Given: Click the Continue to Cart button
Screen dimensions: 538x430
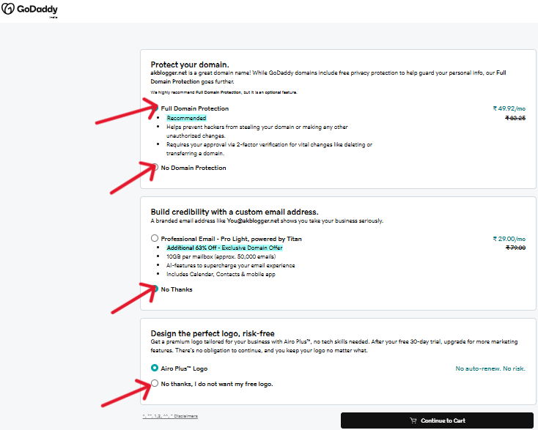Looking at the screenshot, I should (437, 420).
